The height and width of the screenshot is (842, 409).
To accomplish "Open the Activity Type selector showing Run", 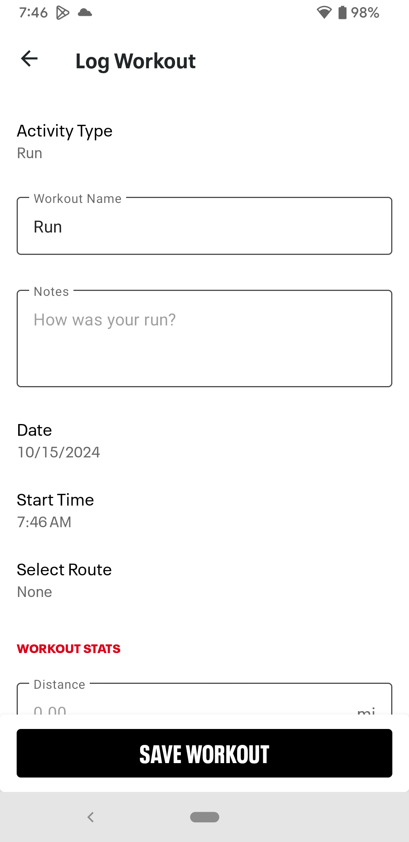I will coord(64,142).
